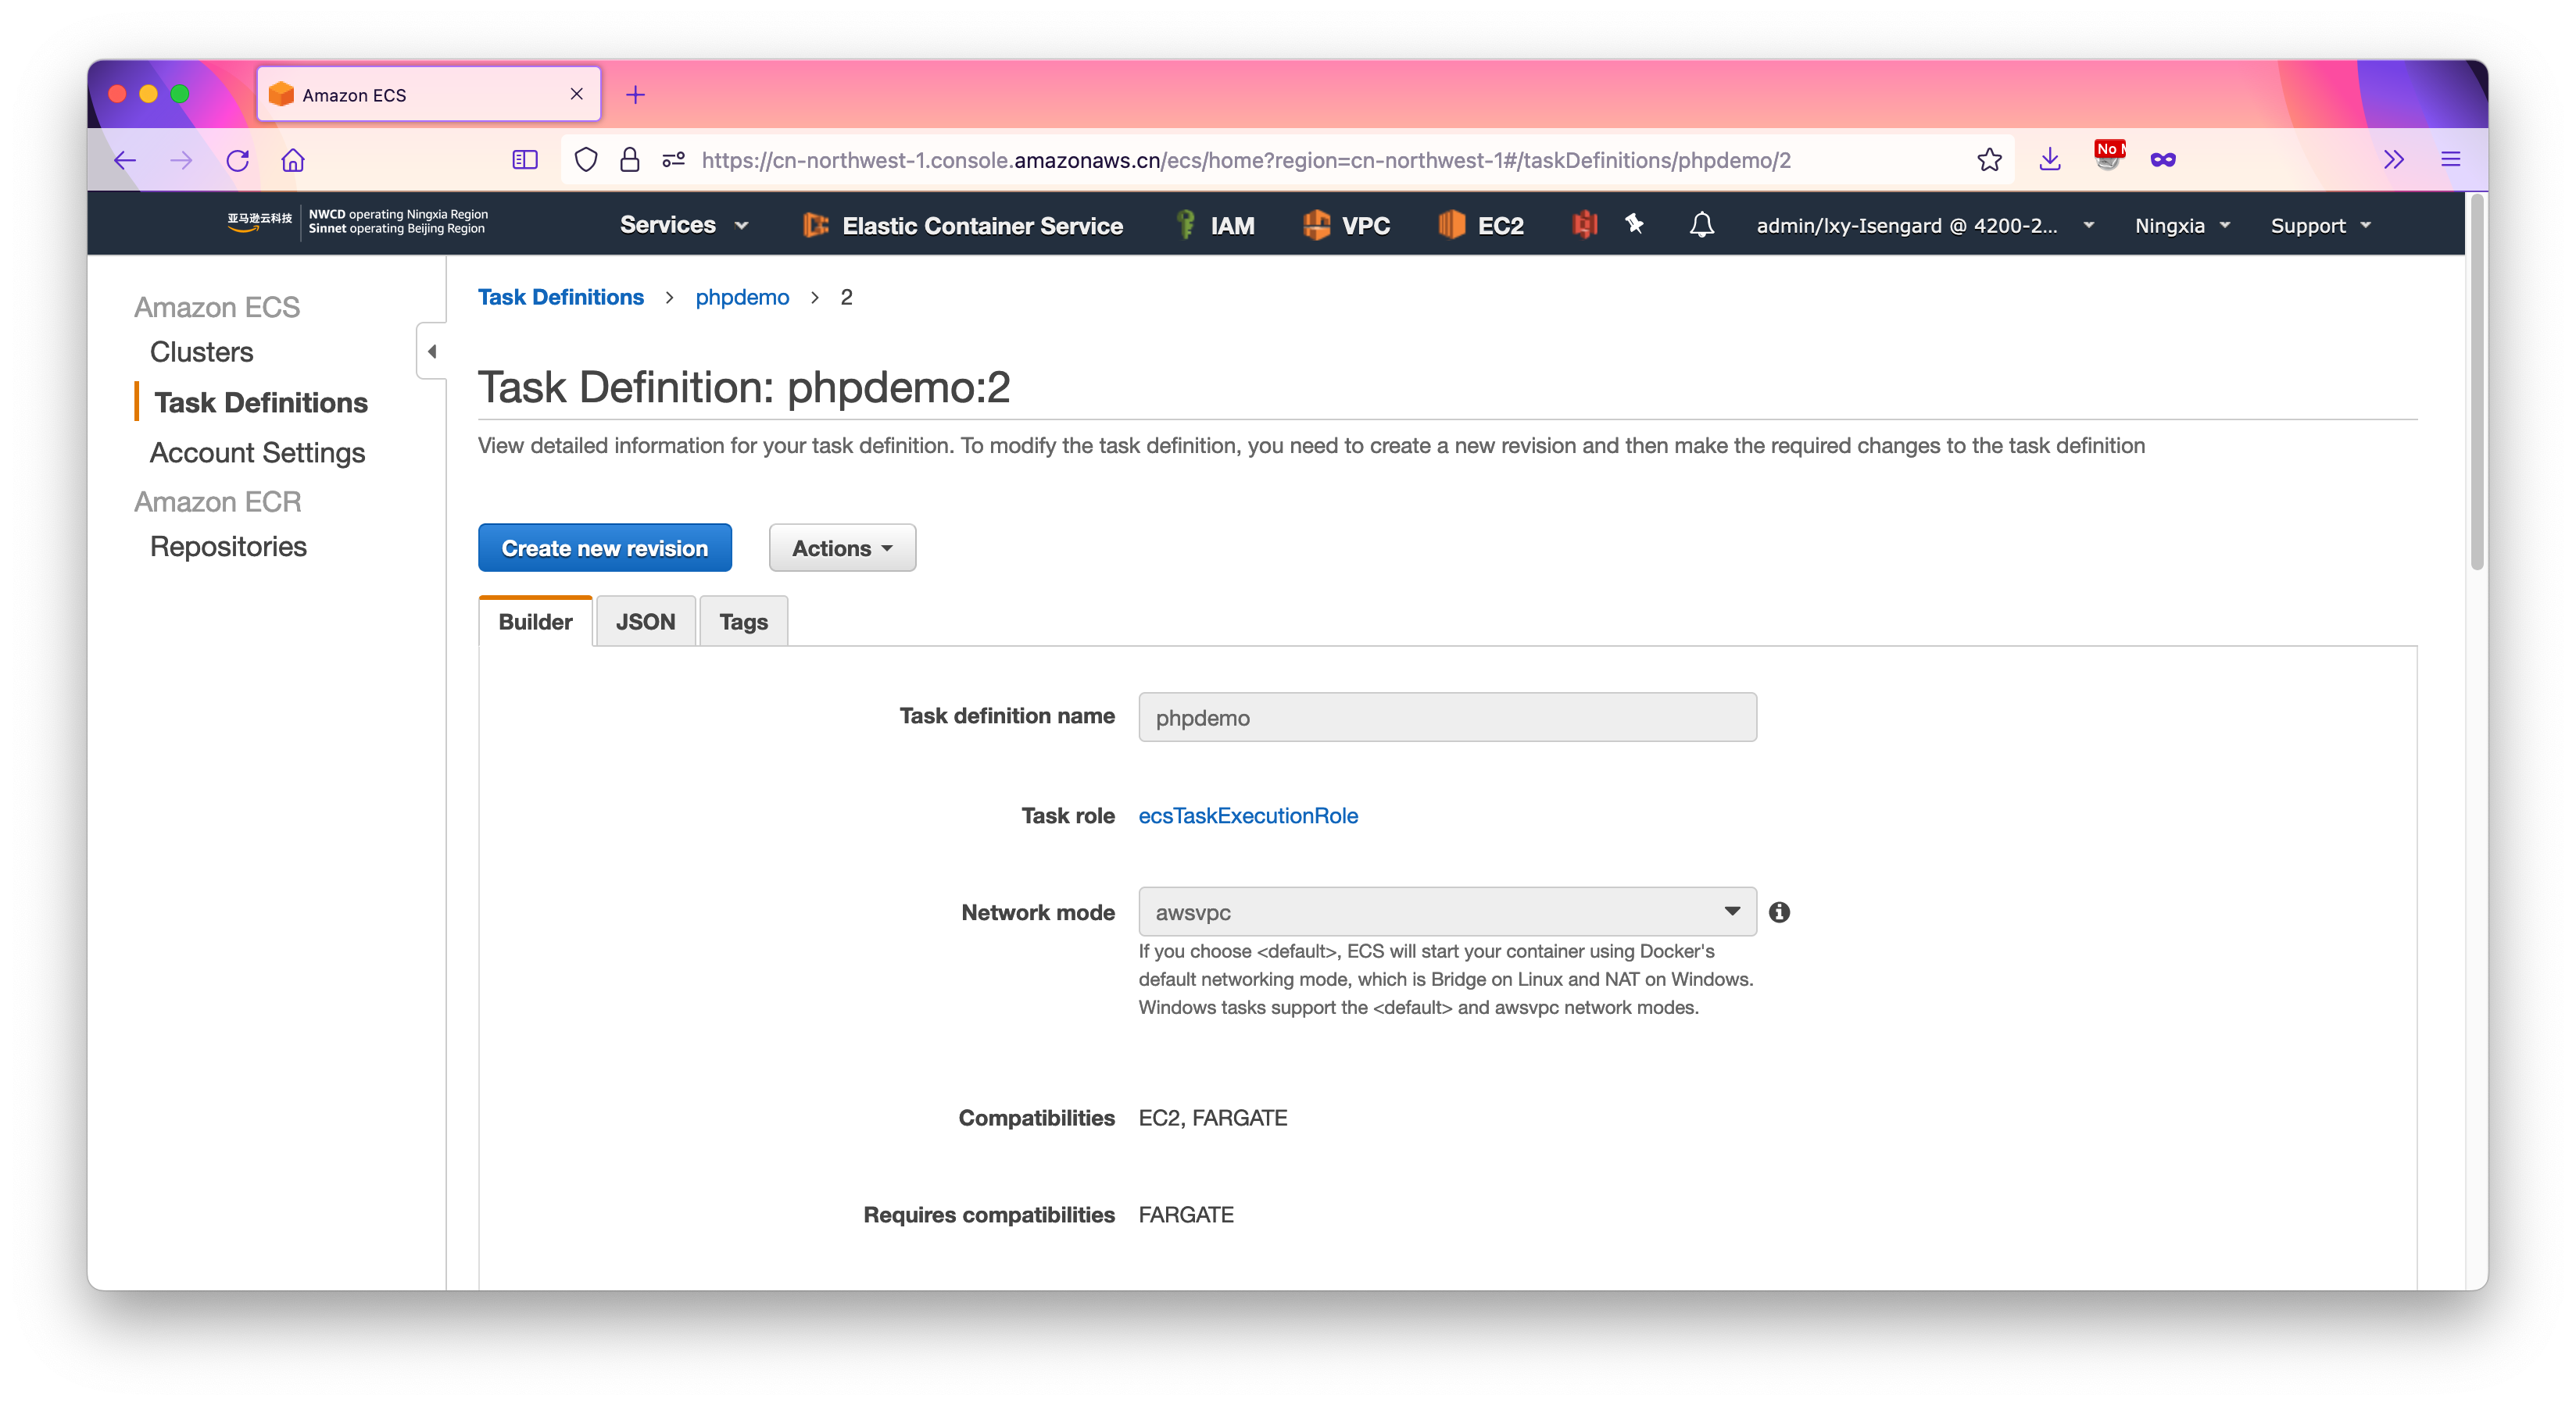This screenshot has width=2576, height=1406.
Task: Click the Requires compatibilities FARGATE value
Action: click(1186, 1215)
